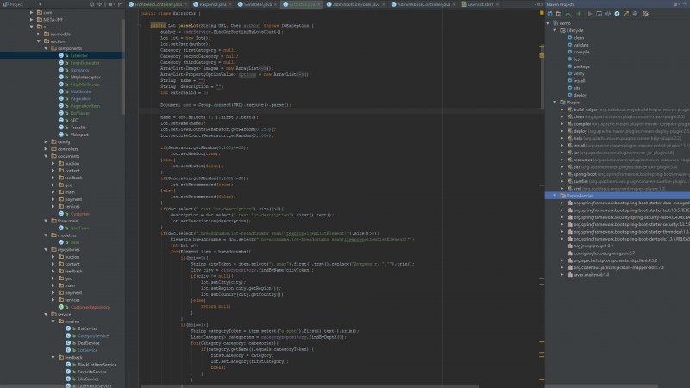Switch to Generator.java tab
This screenshot has height=388, width=690.
[x=257, y=4]
